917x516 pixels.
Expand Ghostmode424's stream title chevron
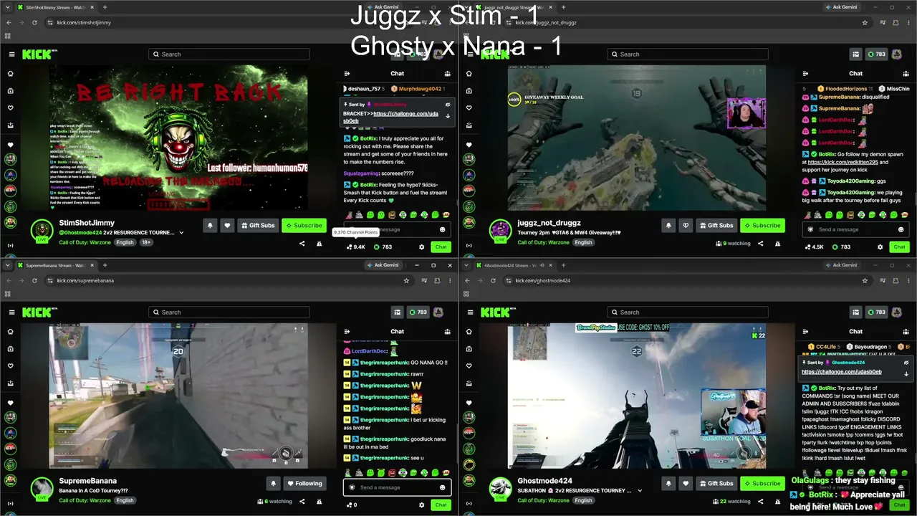640,491
